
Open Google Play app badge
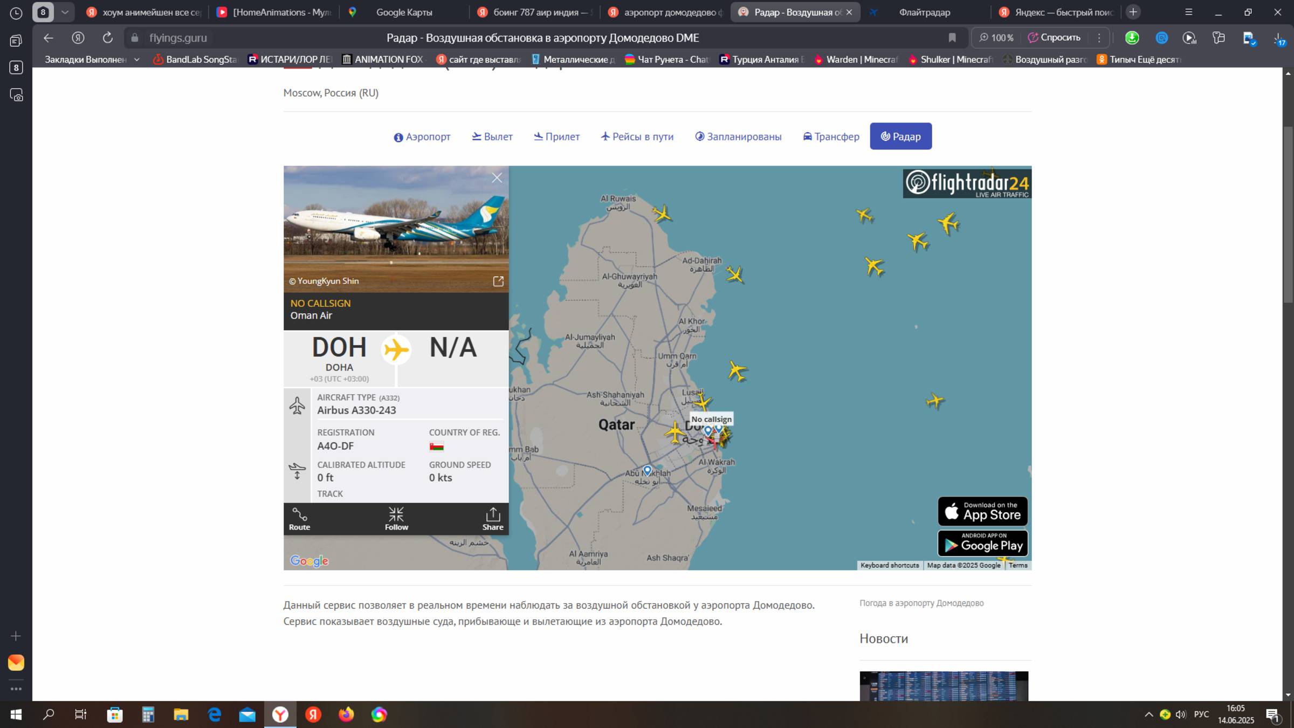982,543
